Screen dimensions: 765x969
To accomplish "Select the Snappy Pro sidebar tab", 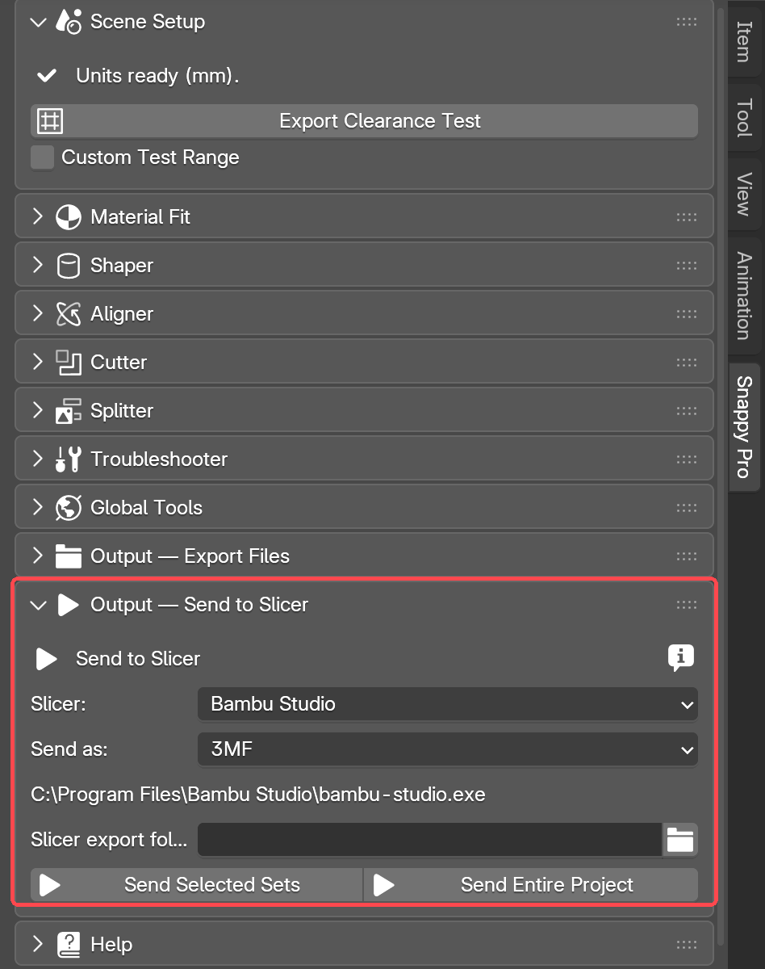I will [x=744, y=426].
